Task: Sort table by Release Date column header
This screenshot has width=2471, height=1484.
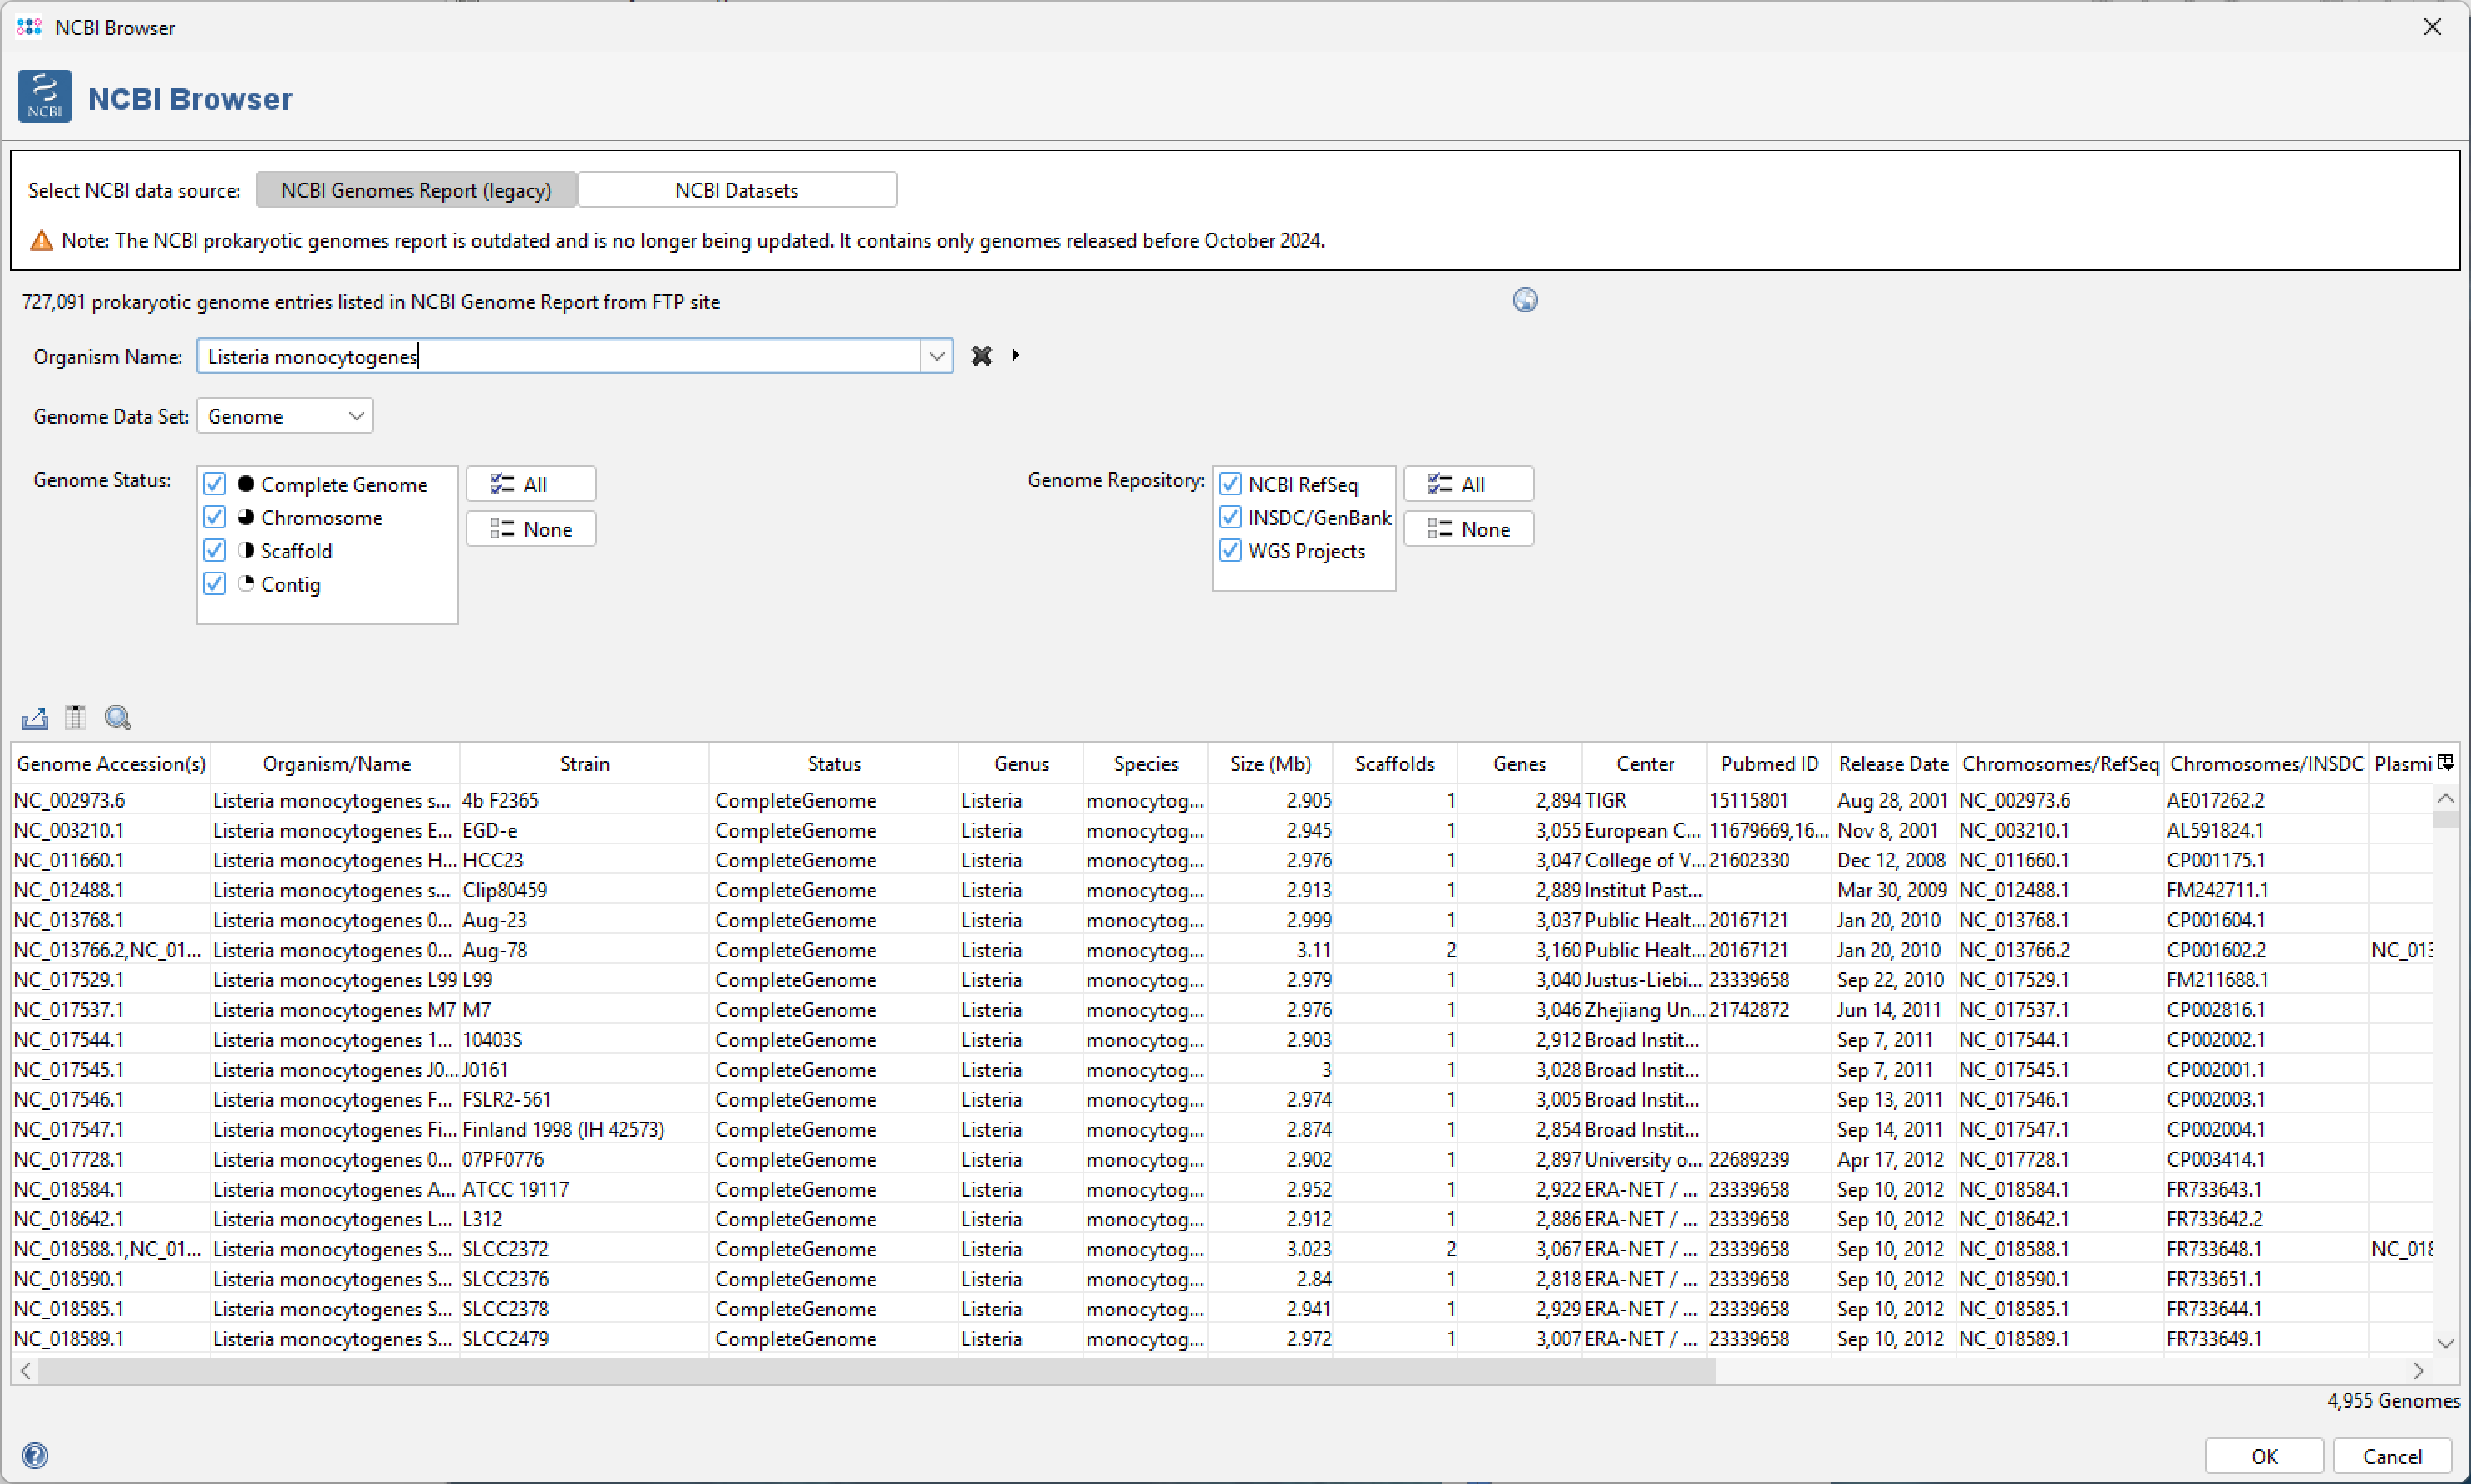Action: pos(1893,764)
